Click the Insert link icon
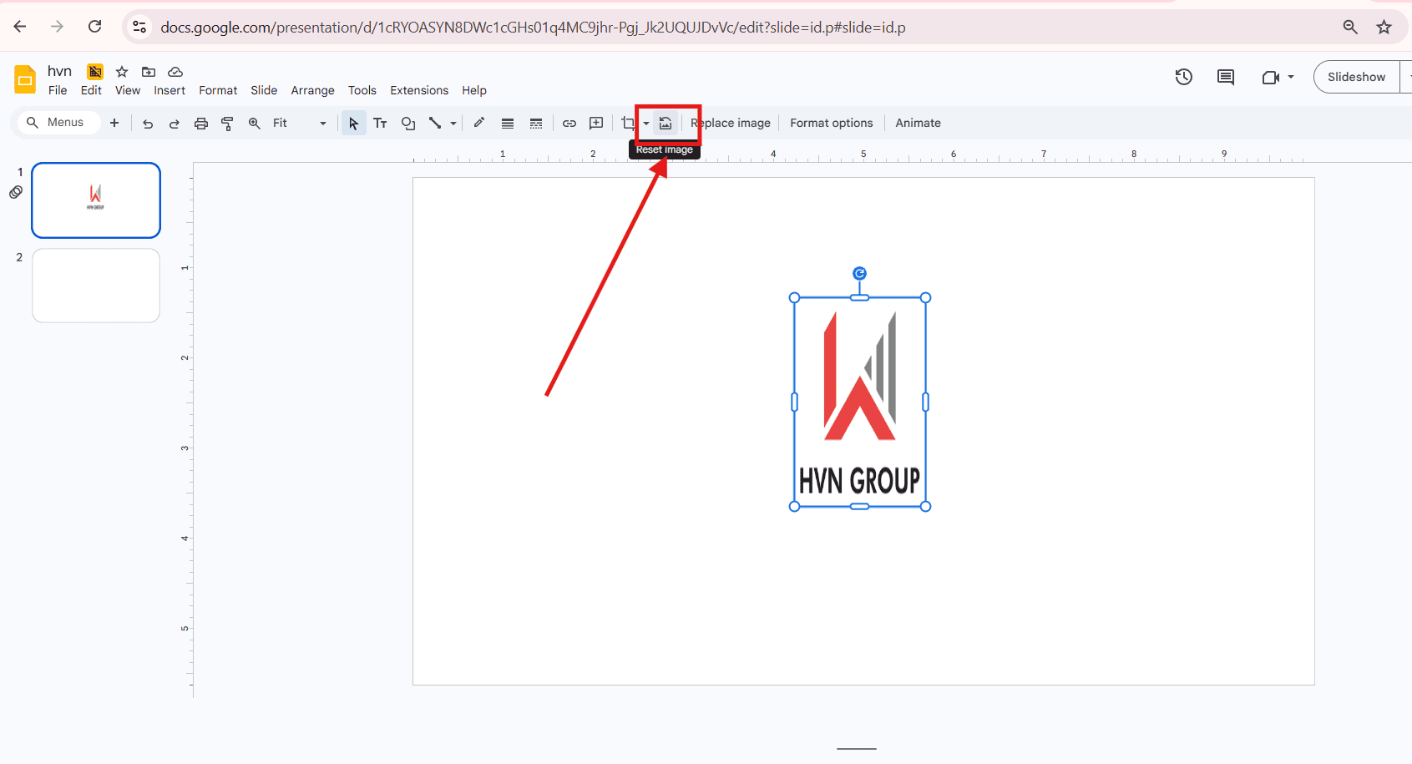1412x764 pixels. pyautogui.click(x=569, y=124)
